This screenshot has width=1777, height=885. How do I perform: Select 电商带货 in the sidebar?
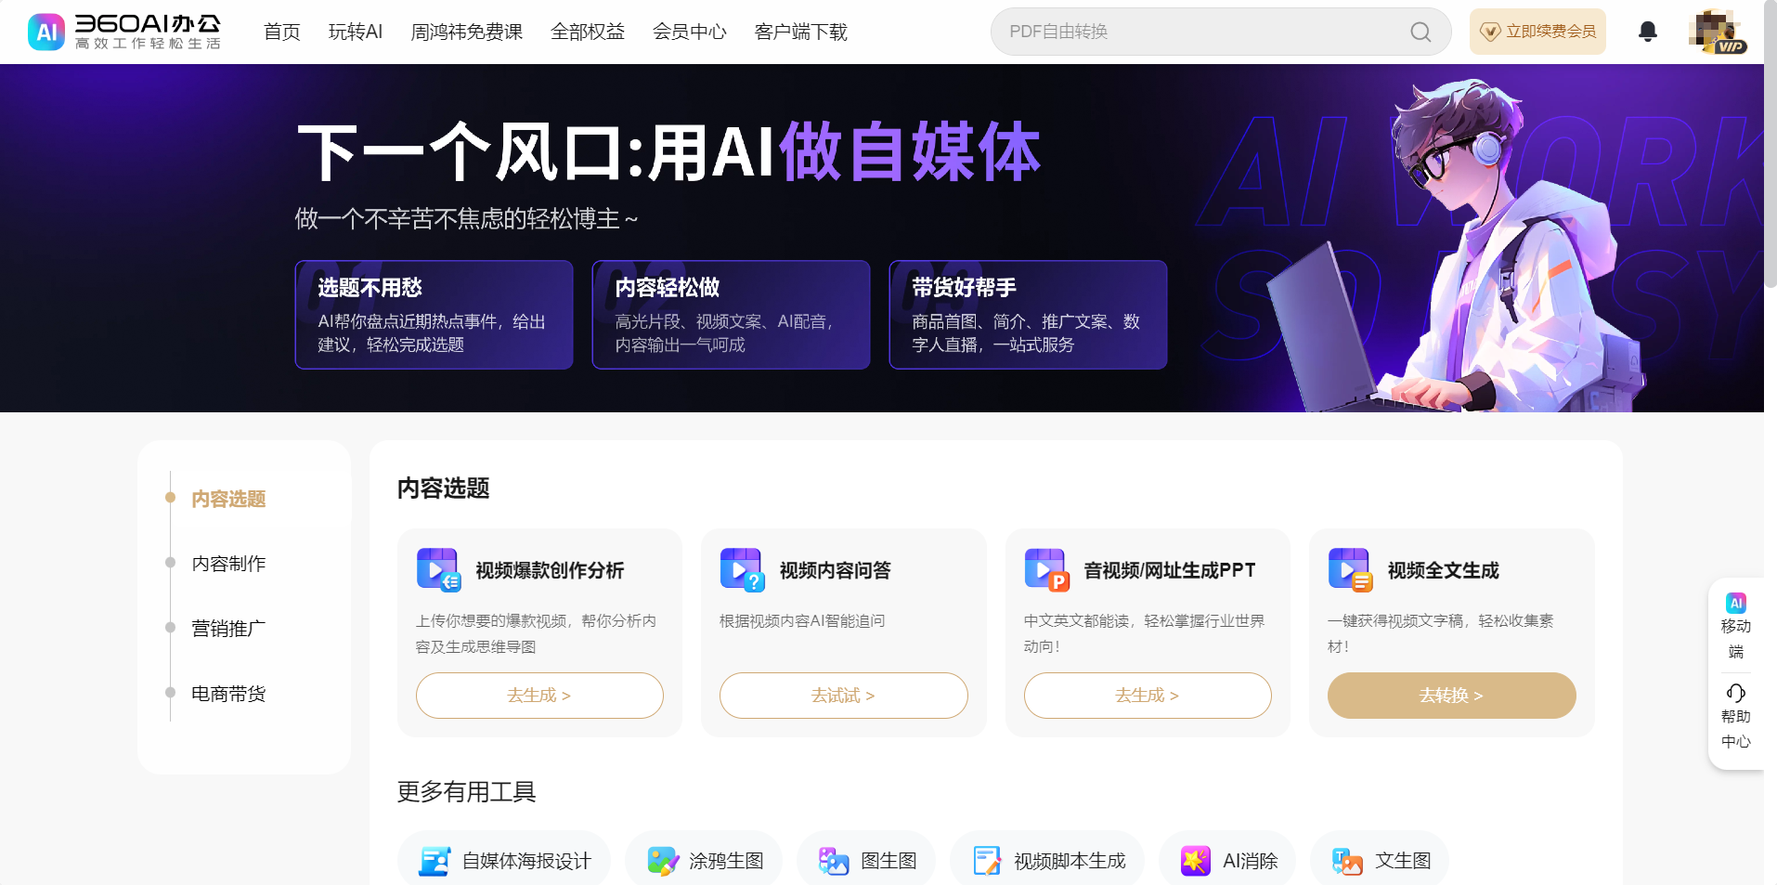click(228, 694)
